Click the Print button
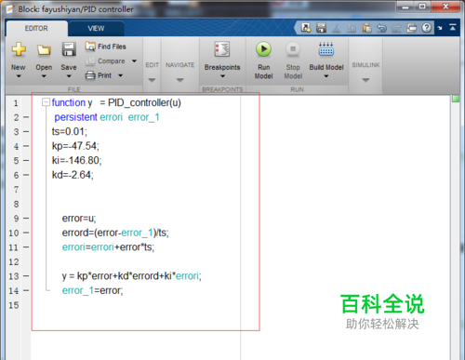The width and height of the screenshot is (465, 360). pyautogui.click(x=99, y=75)
